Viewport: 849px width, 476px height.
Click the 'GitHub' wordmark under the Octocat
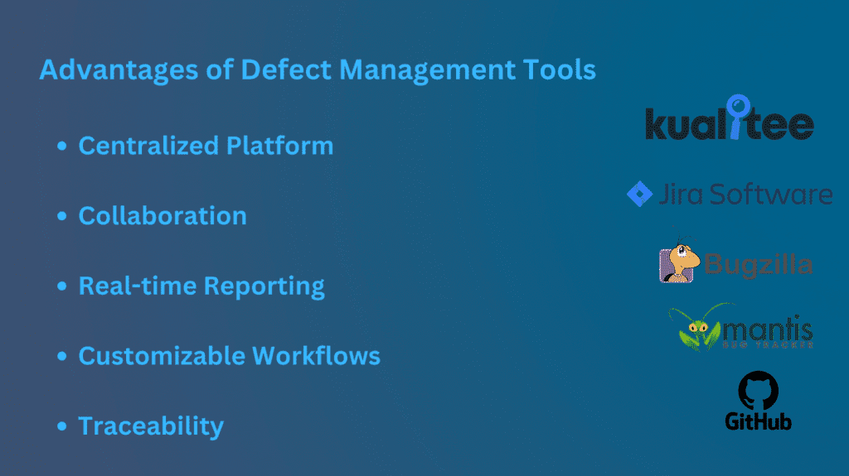point(758,421)
